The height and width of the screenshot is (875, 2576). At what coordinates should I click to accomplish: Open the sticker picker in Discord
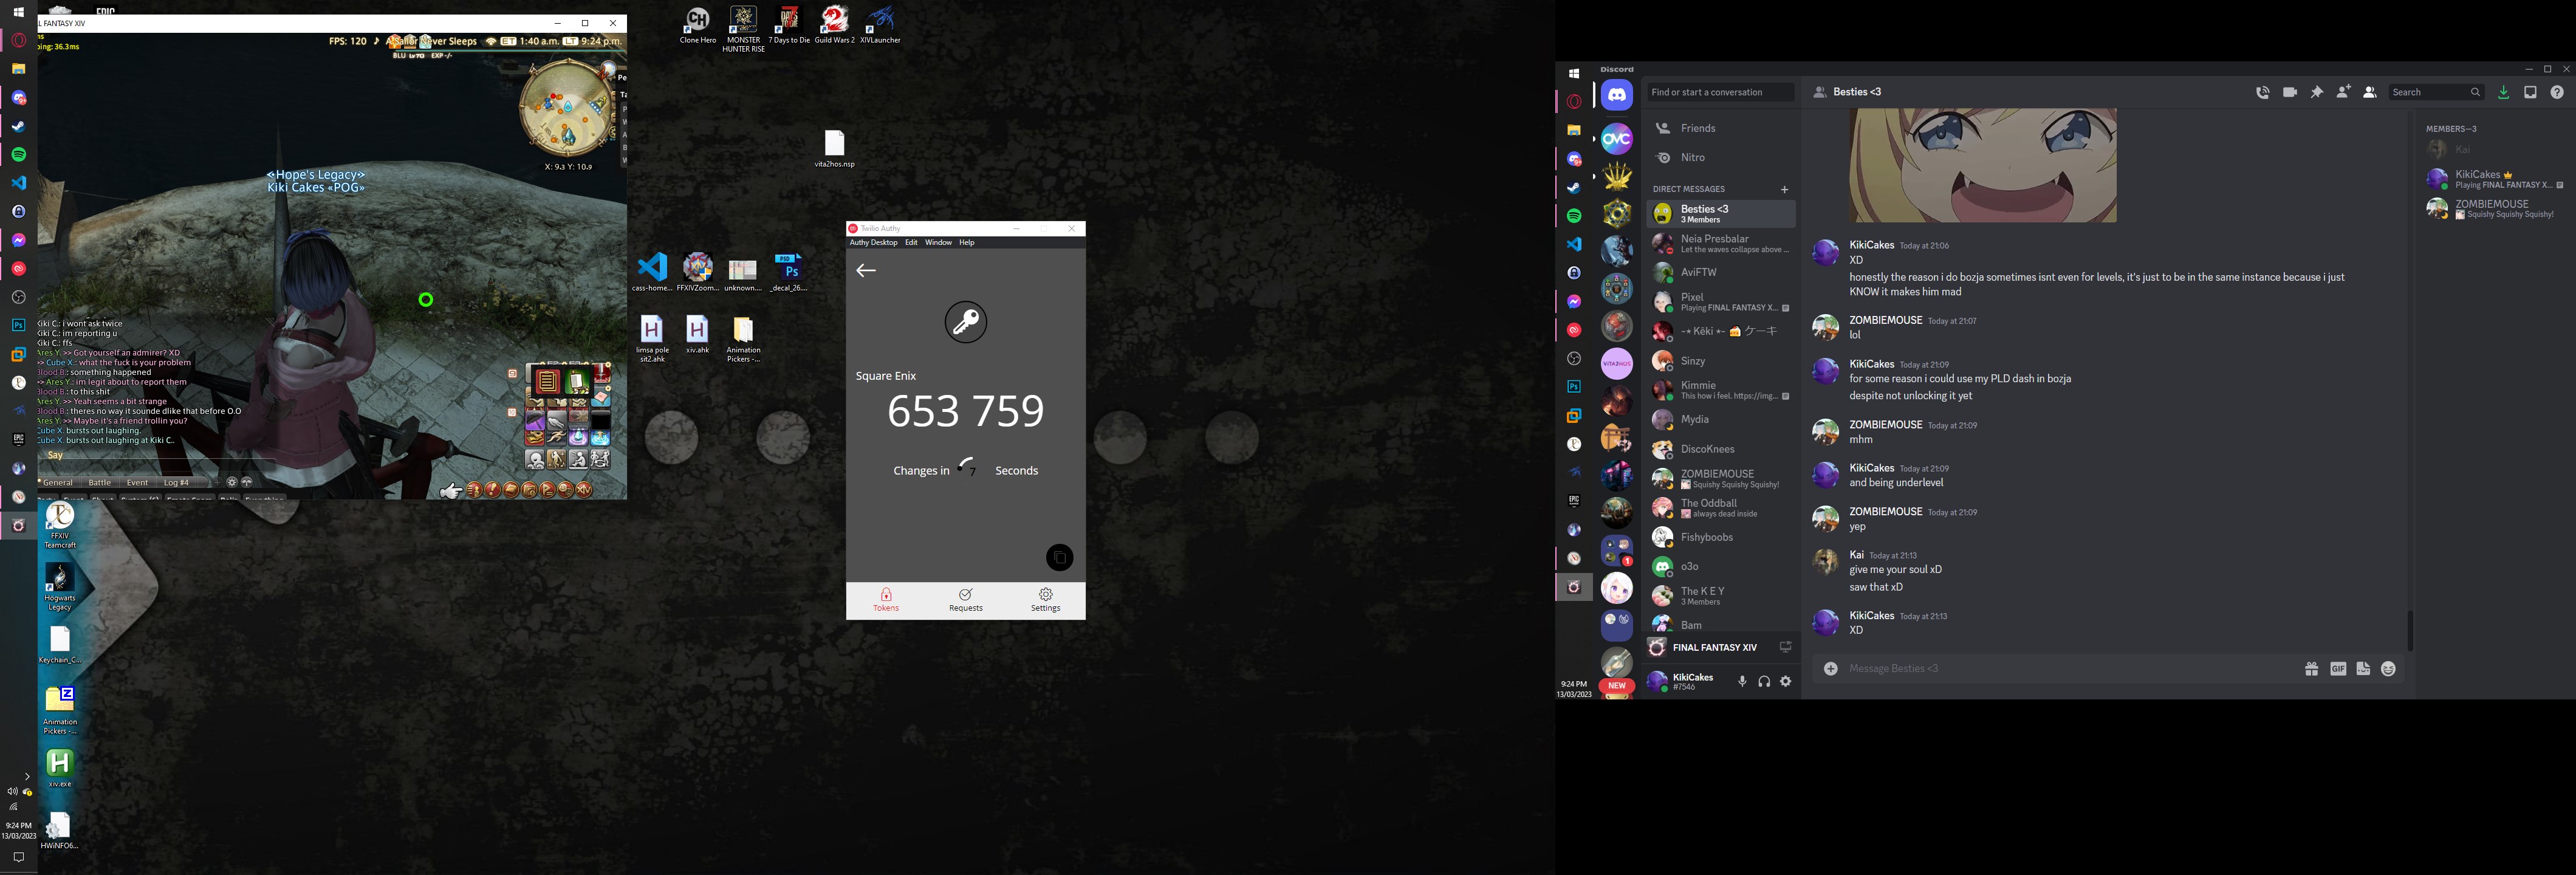(2363, 669)
